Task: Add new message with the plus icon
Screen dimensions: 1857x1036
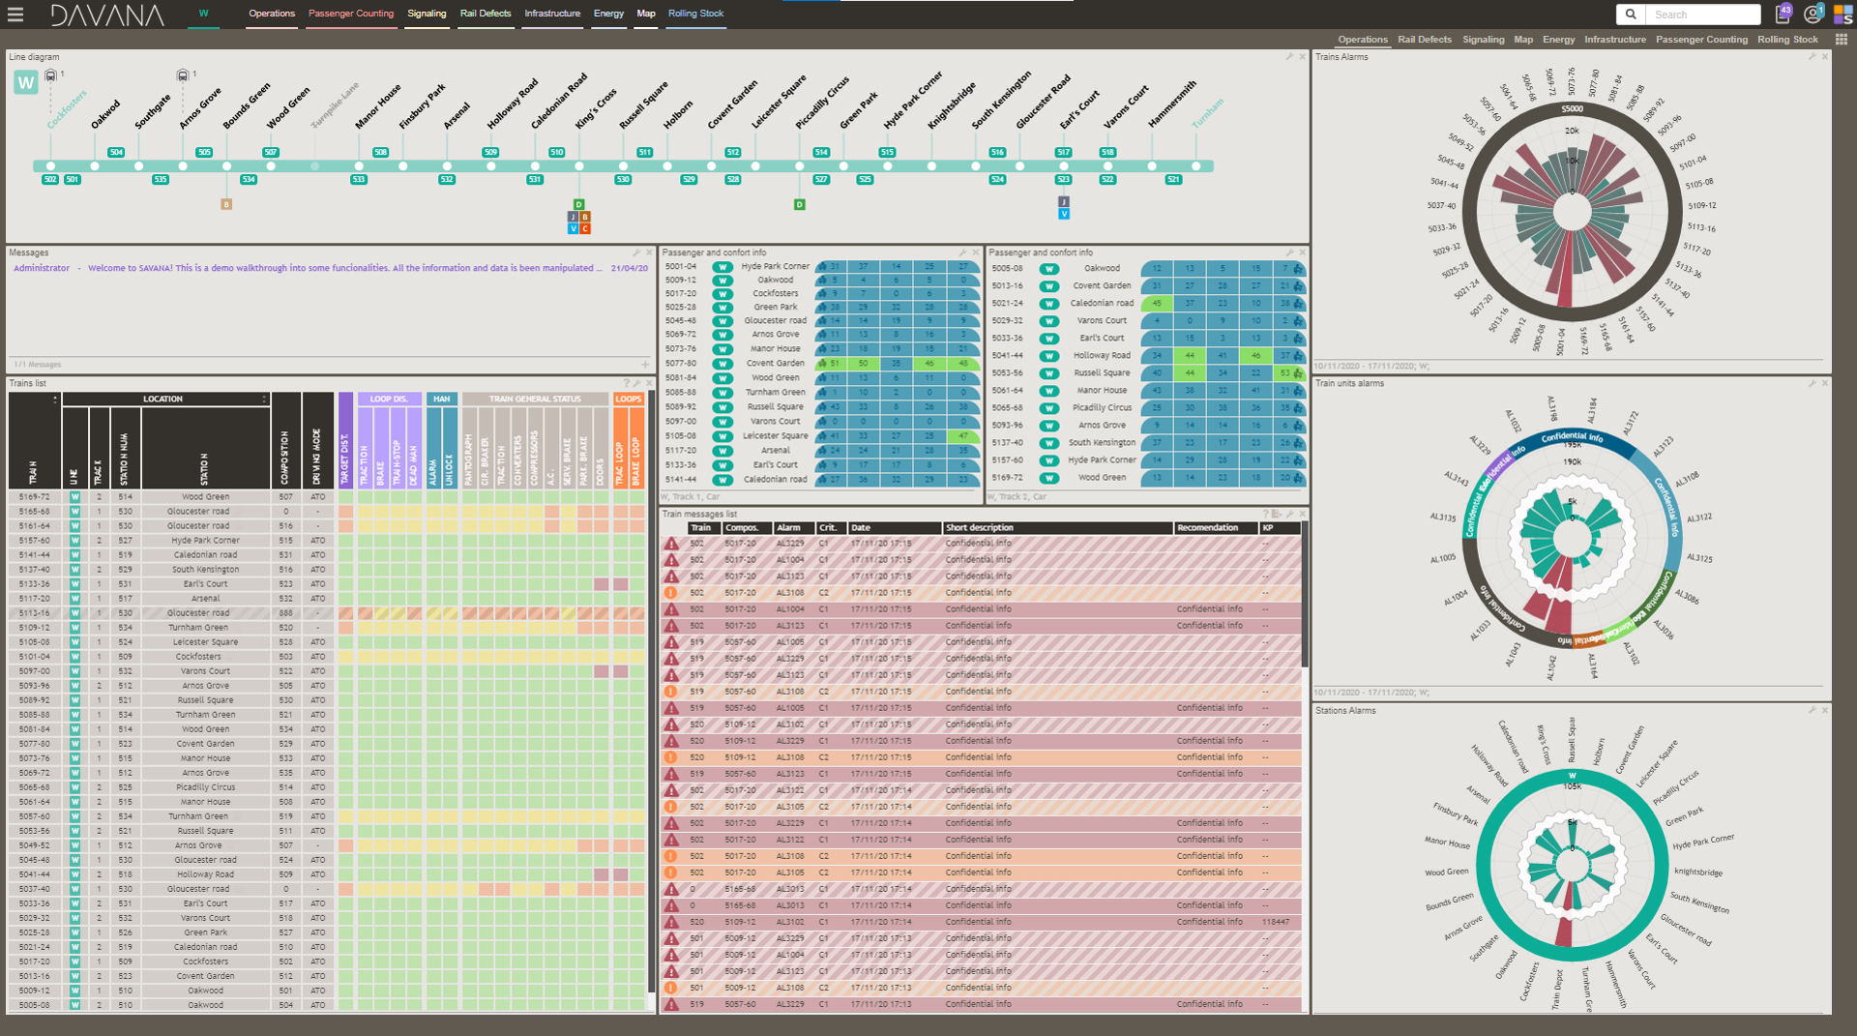Action: 645,365
